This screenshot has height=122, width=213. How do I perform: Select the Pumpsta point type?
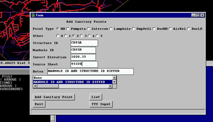(x=68, y=29)
